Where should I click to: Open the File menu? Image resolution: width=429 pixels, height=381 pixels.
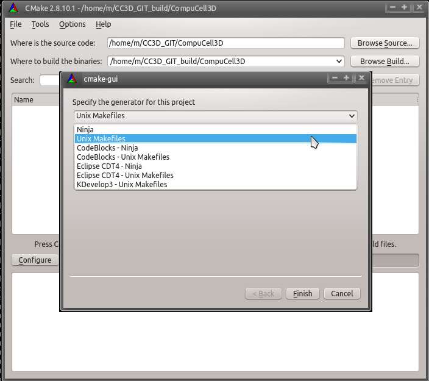coord(16,24)
